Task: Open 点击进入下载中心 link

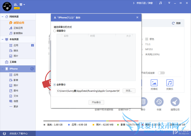Action: point(18,133)
